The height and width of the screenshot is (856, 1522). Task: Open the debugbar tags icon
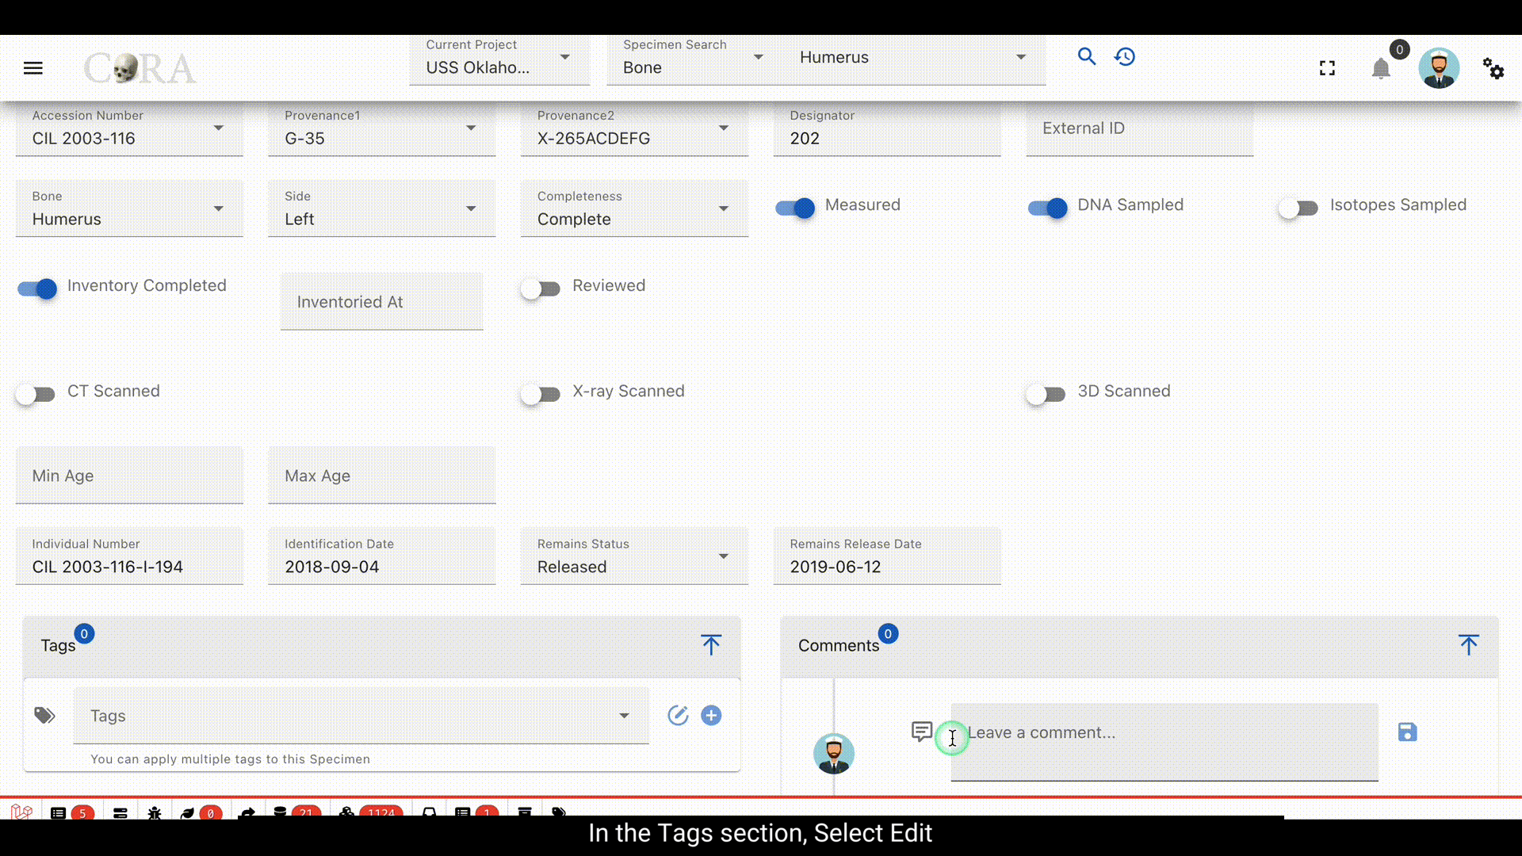pos(559,813)
